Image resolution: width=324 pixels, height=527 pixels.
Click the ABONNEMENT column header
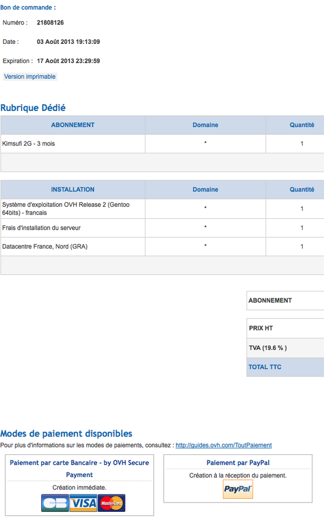[73, 125]
